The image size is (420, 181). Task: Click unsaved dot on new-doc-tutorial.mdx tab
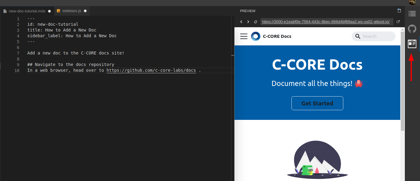49,11
